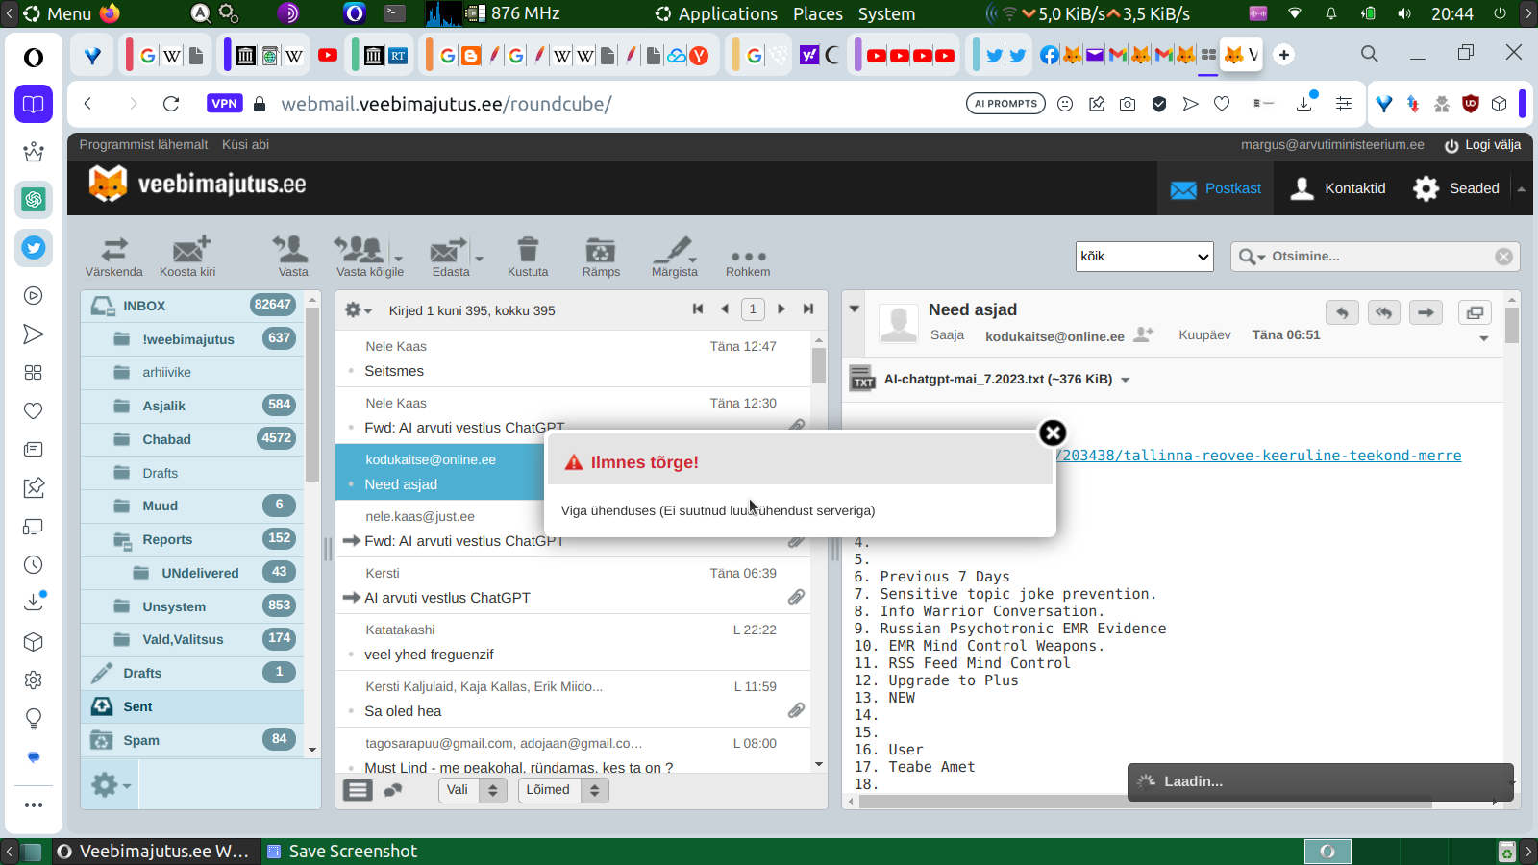This screenshot has width=1538, height=865.
Task: Click the message list vertical scrollbar
Action: tap(819, 366)
